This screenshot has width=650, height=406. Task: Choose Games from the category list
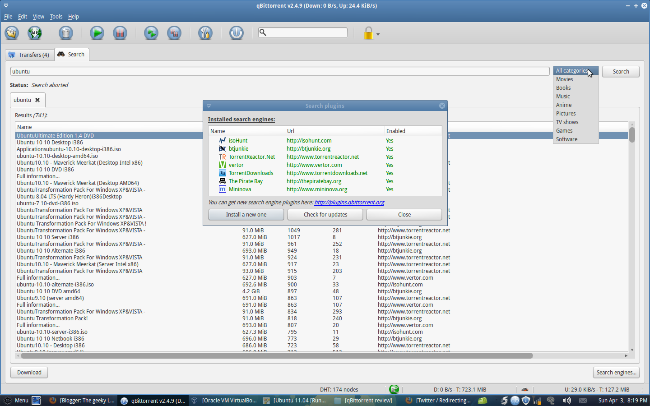[576, 131]
